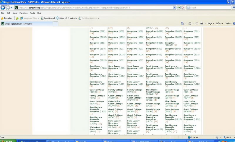Open Bungalow (BG2) [8] link
The width and height of the screenshot is (235, 142).
coord(192,32)
